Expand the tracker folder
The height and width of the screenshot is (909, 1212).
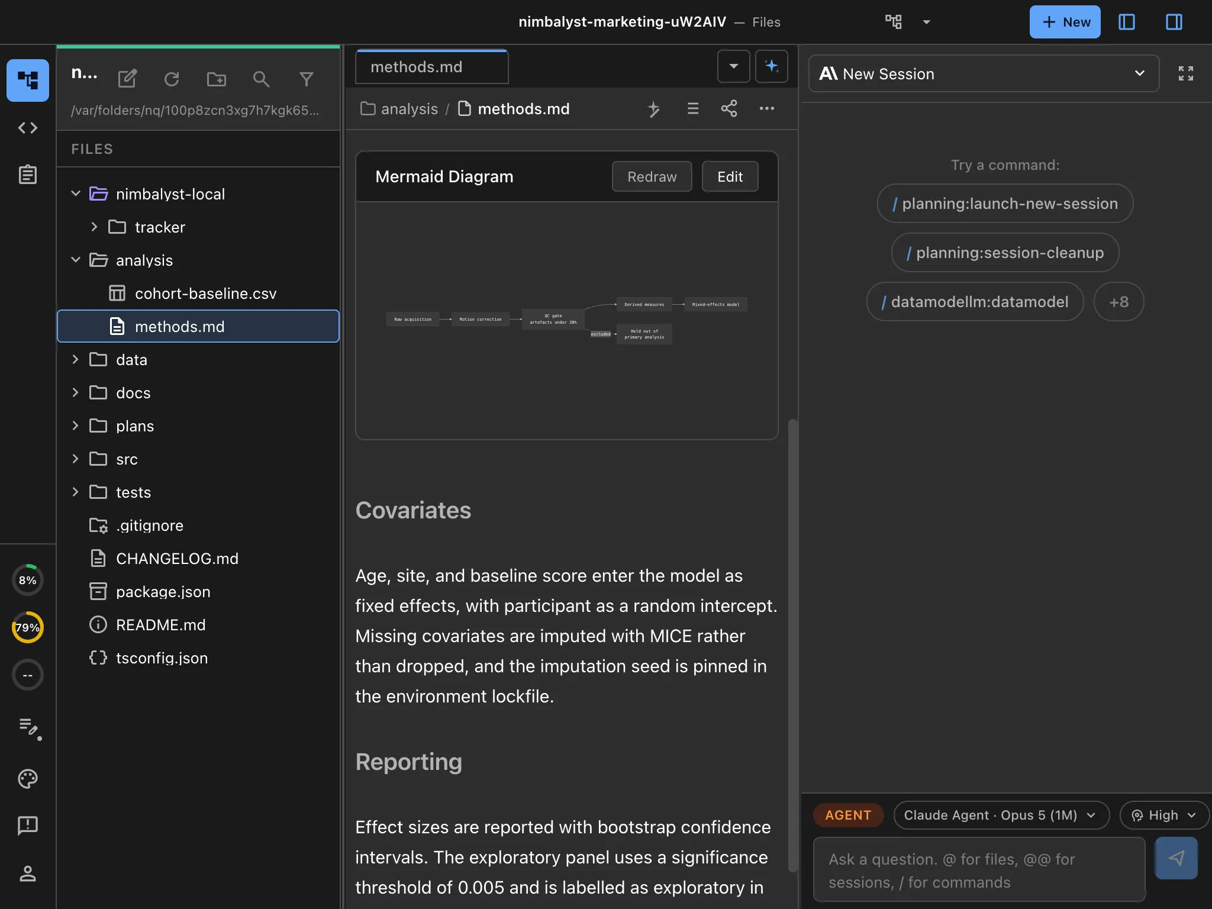(x=94, y=227)
